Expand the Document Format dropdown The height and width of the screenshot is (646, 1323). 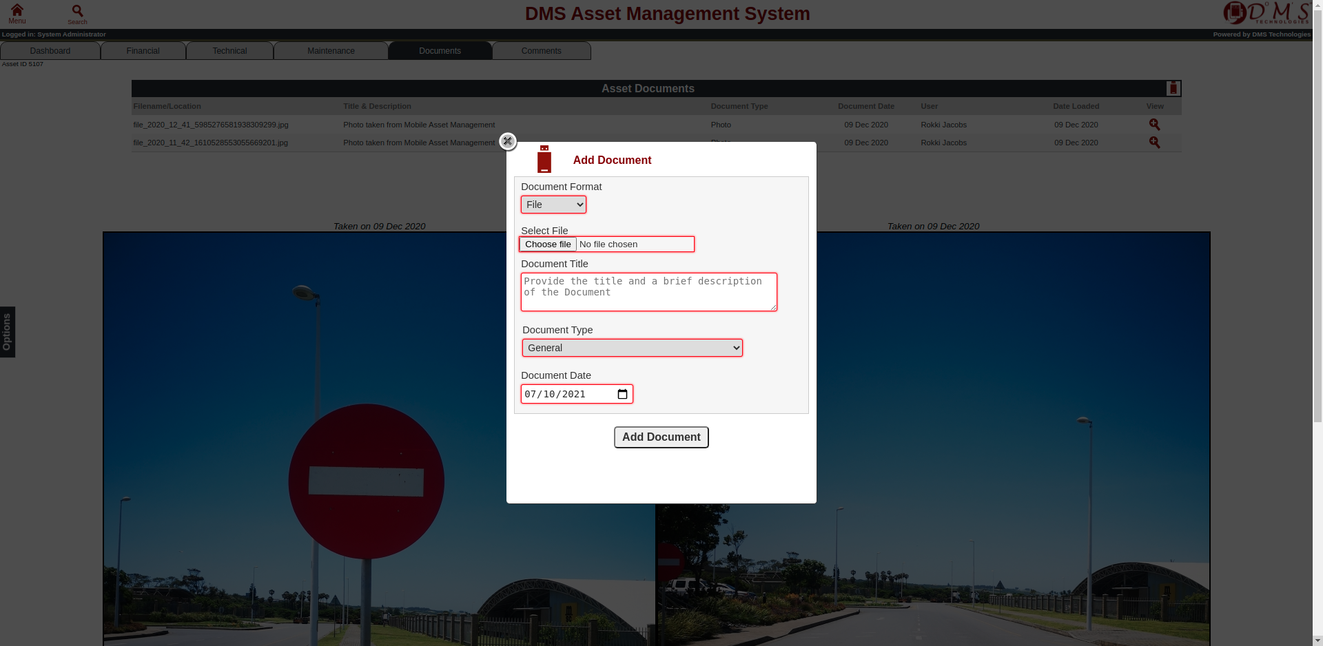coord(553,205)
